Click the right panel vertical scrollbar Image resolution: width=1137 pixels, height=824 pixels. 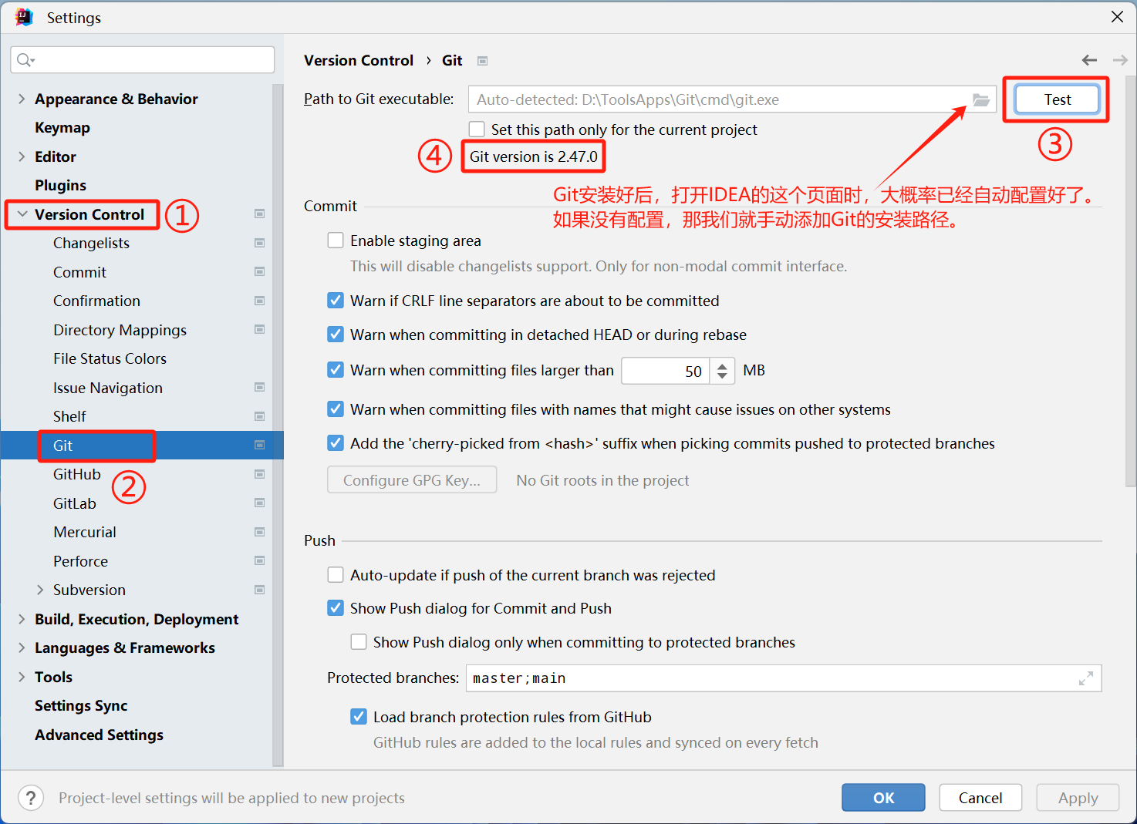coord(1131,281)
